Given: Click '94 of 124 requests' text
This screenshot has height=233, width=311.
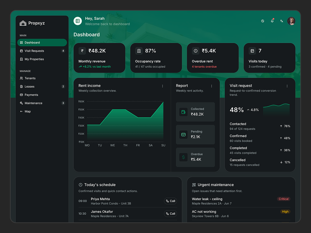Looking at the screenshot, I should (x=242, y=129).
